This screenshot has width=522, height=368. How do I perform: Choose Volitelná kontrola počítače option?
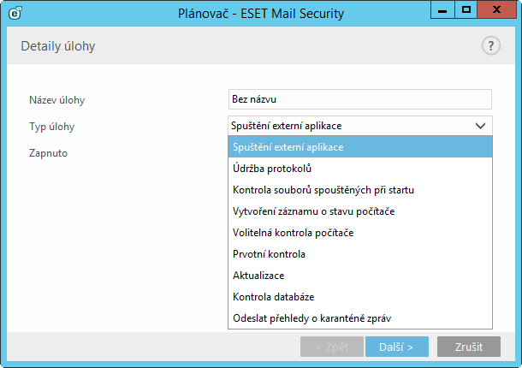360,233
